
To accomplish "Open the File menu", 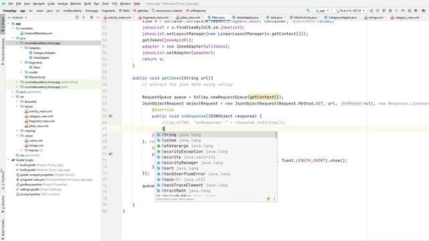I will [11, 4].
